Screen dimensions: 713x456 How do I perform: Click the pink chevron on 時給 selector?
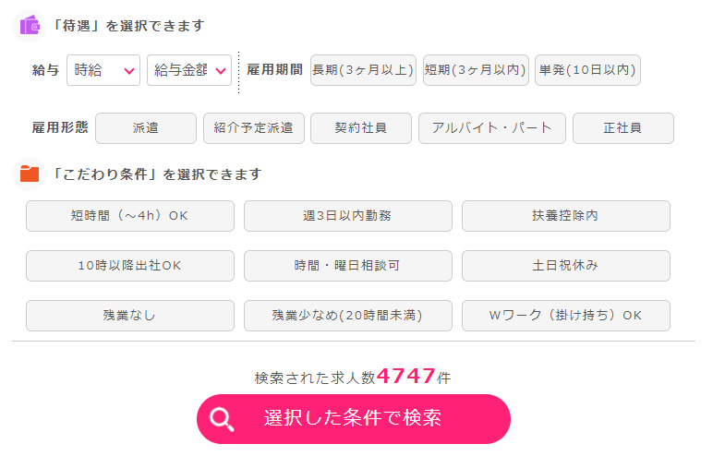tap(129, 71)
